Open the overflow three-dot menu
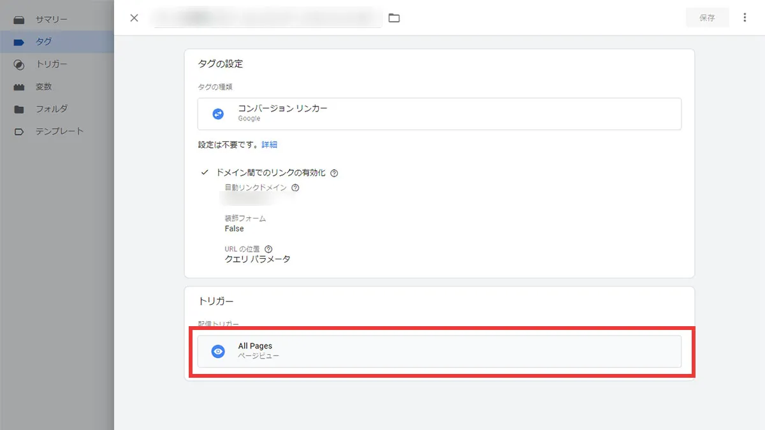 (x=745, y=17)
